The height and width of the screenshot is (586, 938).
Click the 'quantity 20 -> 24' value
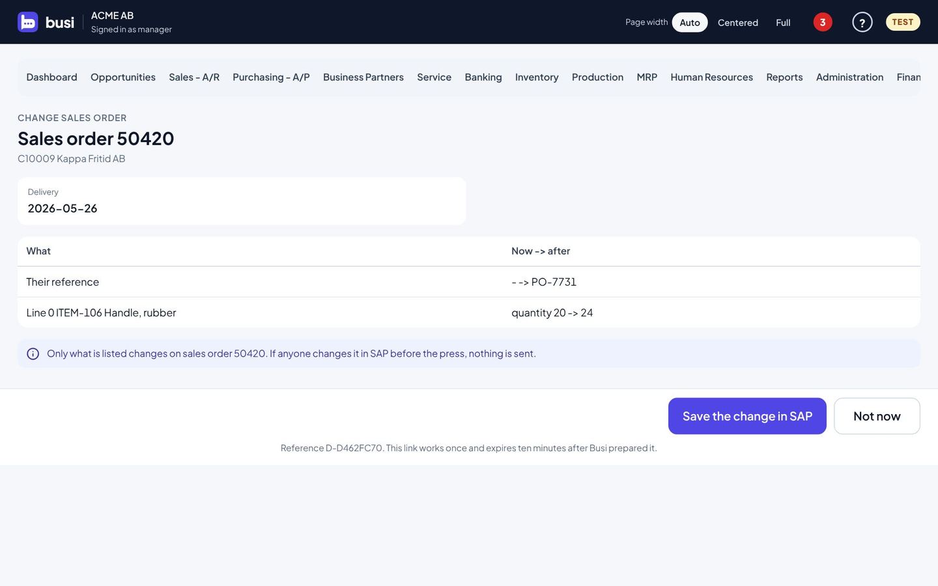coord(552,313)
